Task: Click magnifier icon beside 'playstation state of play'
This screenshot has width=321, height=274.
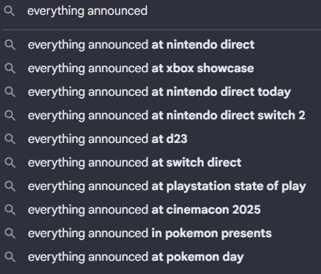Action: 10,186
